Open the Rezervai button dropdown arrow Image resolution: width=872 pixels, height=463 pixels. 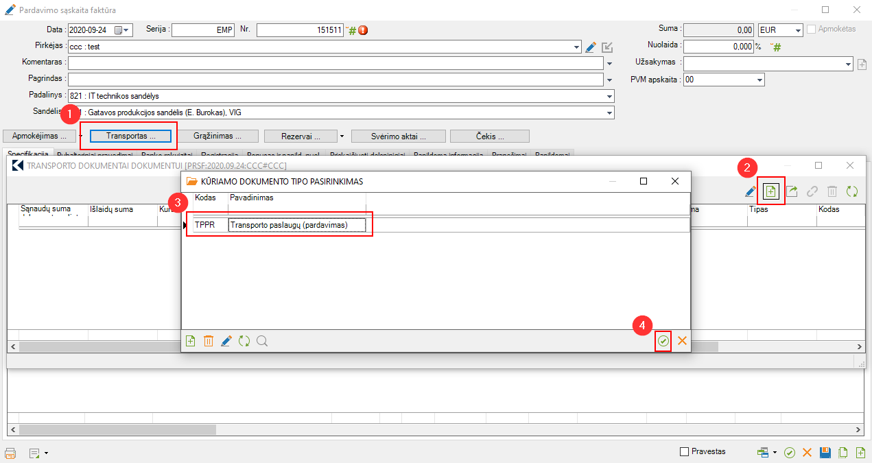pos(342,136)
